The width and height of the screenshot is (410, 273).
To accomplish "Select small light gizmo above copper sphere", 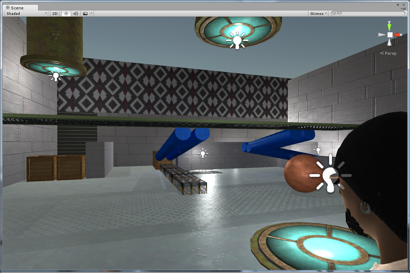I will [x=318, y=150].
